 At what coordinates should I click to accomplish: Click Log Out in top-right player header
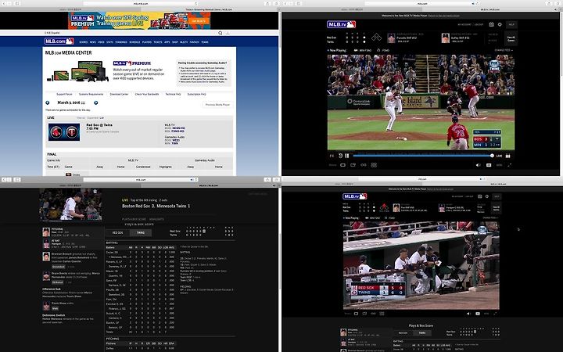[x=479, y=24]
